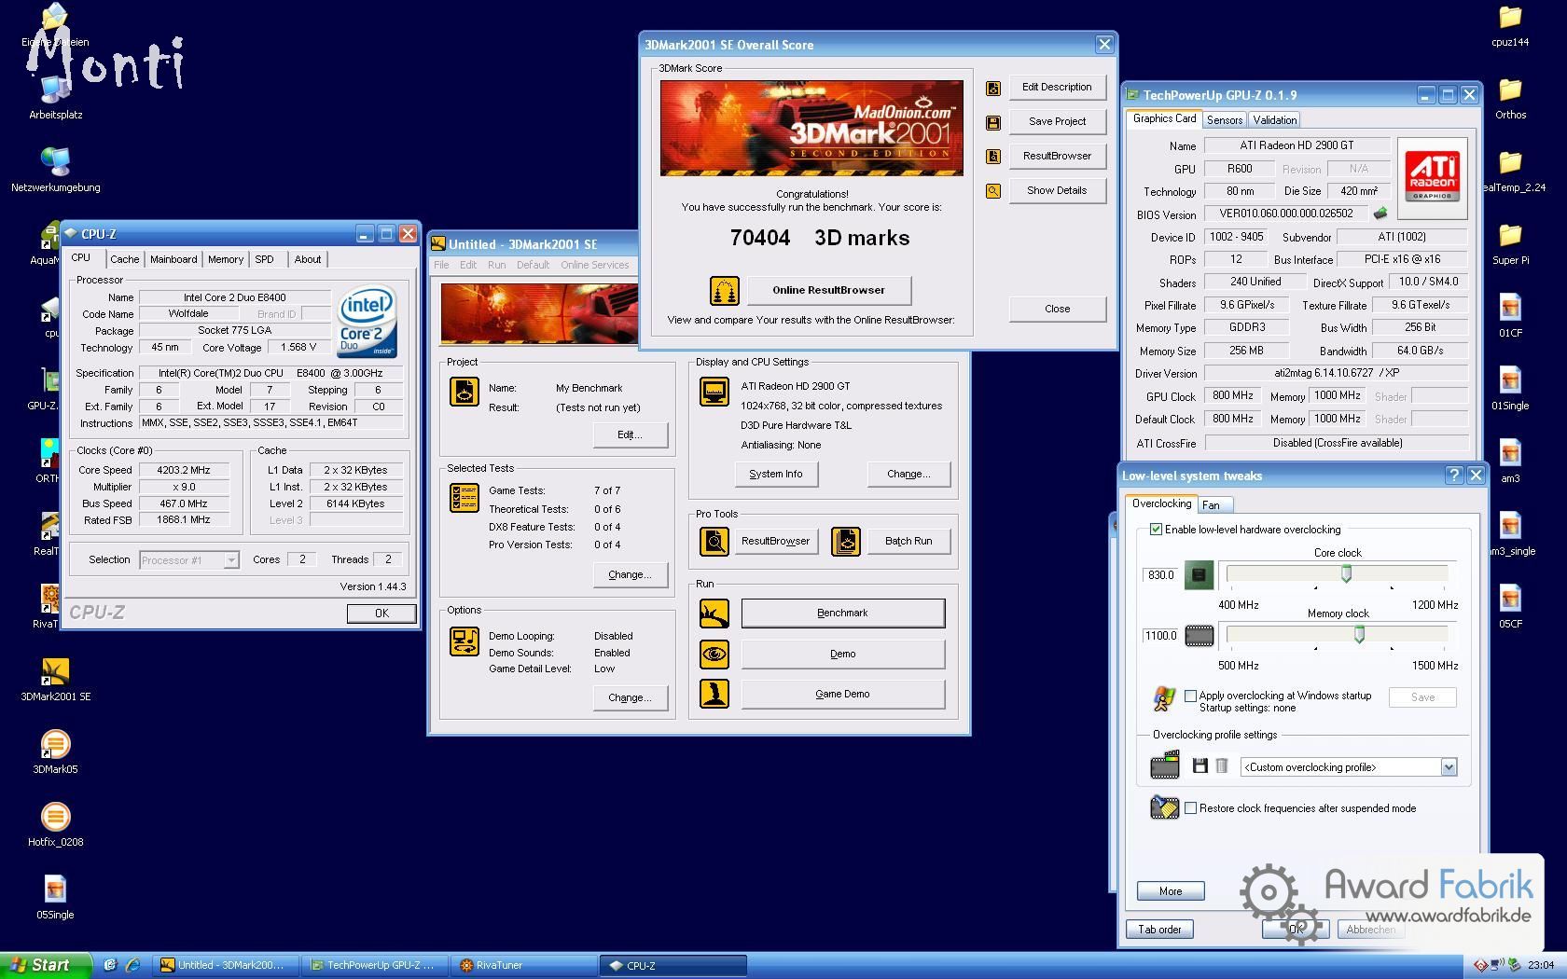Click the Benchmark run icon in 3DMark

tap(714, 614)
